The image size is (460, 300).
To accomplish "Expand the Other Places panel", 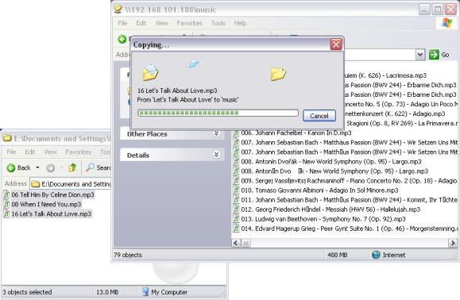I will (217, 133).
